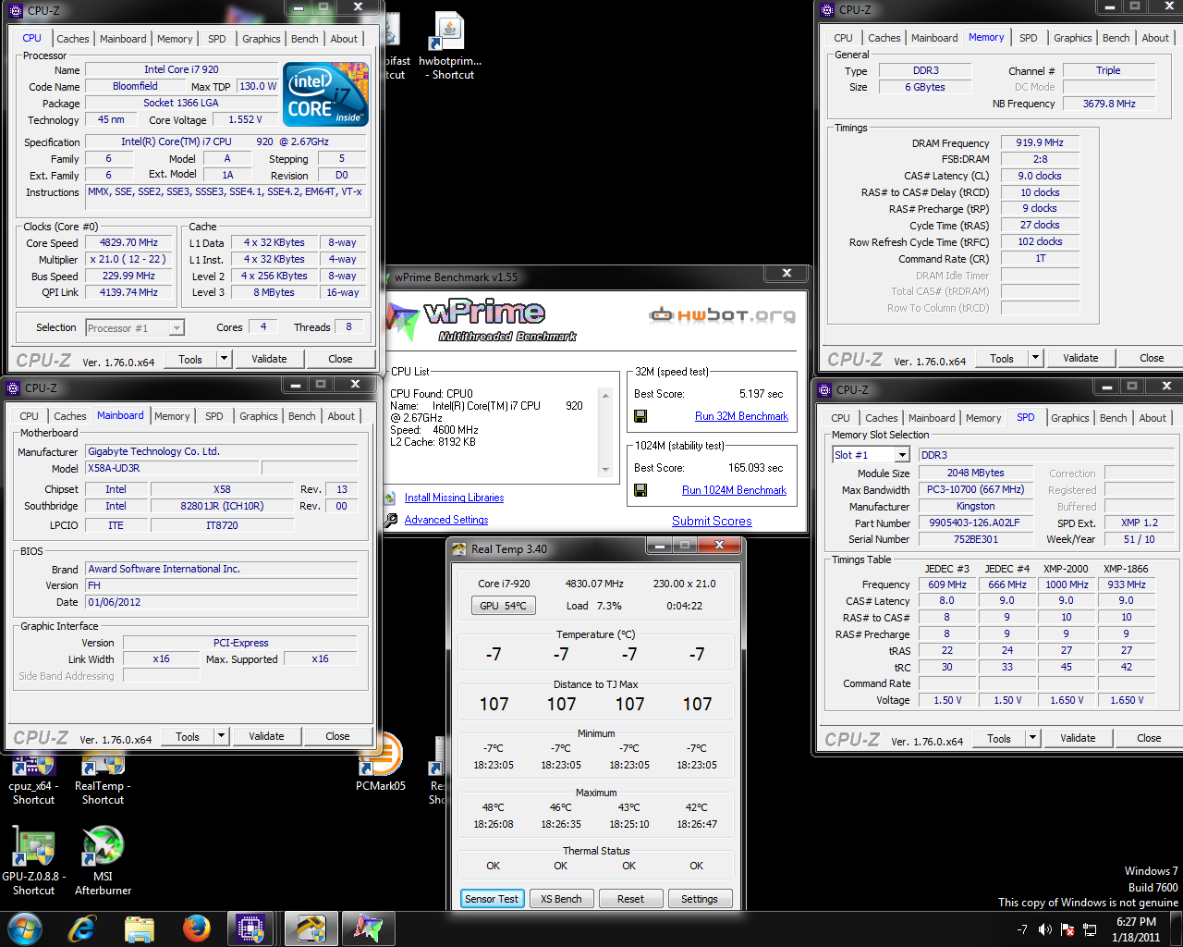Switch to CPU tab in Memory window
1183x947 pixels.
tap(843, 38)
